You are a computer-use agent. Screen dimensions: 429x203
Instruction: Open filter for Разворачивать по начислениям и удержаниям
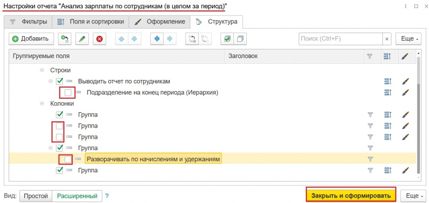(370, 159)
